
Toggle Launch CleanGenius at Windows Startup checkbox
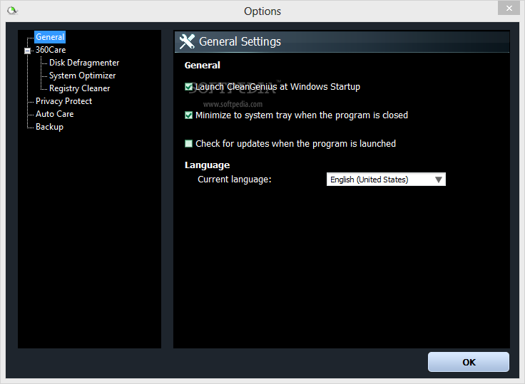(188, 87)
